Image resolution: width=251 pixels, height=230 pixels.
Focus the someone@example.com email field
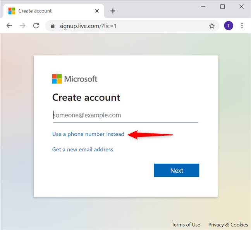[125, 115]
